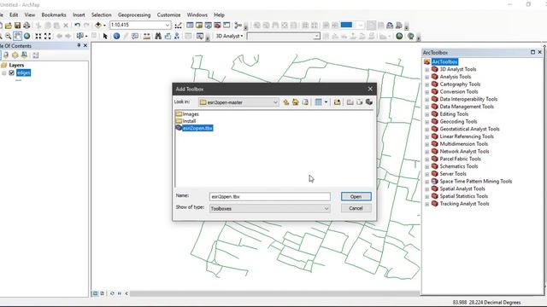
Task: Click the Name input field
Action: tap(270, 197)
